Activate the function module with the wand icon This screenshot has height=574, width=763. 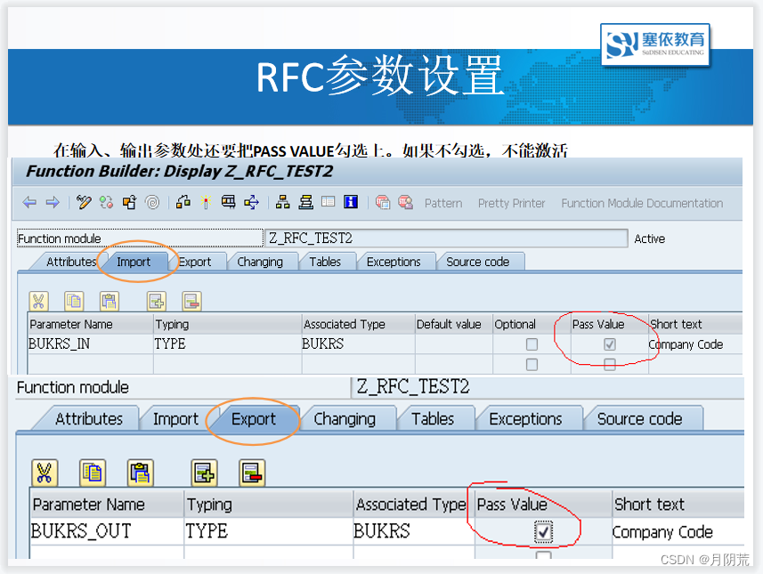point(207,202)
